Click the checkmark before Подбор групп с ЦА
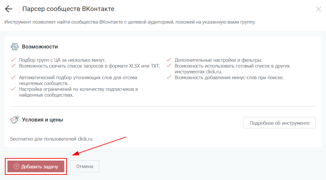The height and width of the screenshot is (180, 326). pos(13,60)
